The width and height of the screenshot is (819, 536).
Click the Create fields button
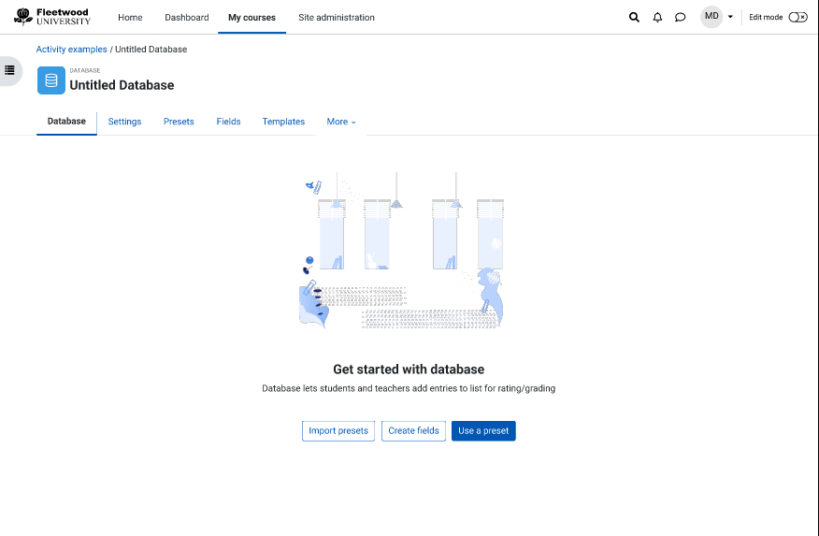pyautogui.click(x=413, y=431)
